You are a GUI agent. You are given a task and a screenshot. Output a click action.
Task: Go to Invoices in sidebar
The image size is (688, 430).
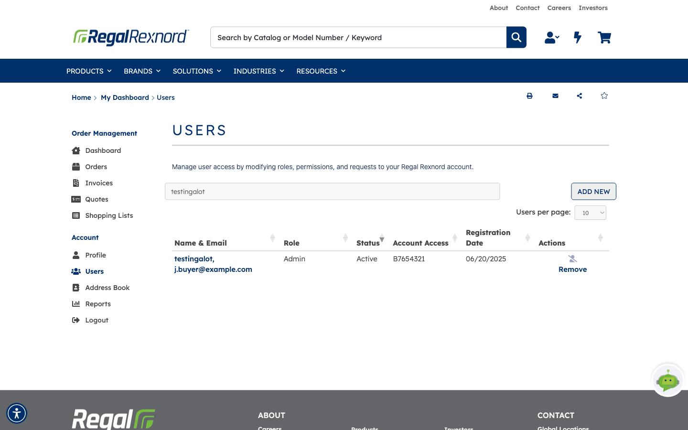99,183
